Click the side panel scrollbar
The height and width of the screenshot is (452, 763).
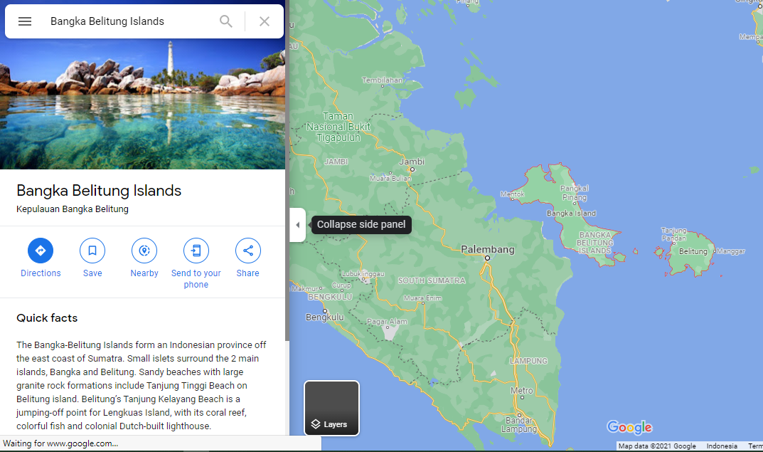287,170
